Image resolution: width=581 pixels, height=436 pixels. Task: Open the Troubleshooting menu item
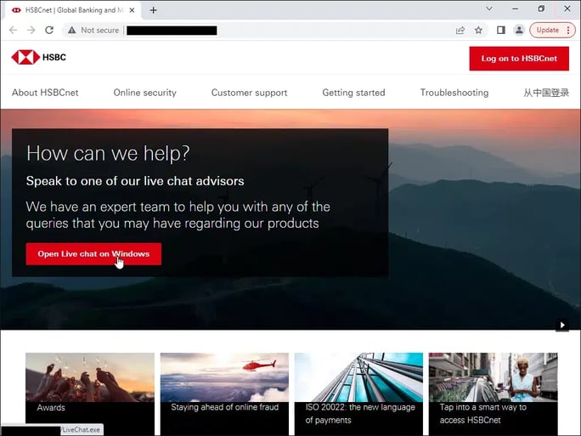click(x=454, y=93)
